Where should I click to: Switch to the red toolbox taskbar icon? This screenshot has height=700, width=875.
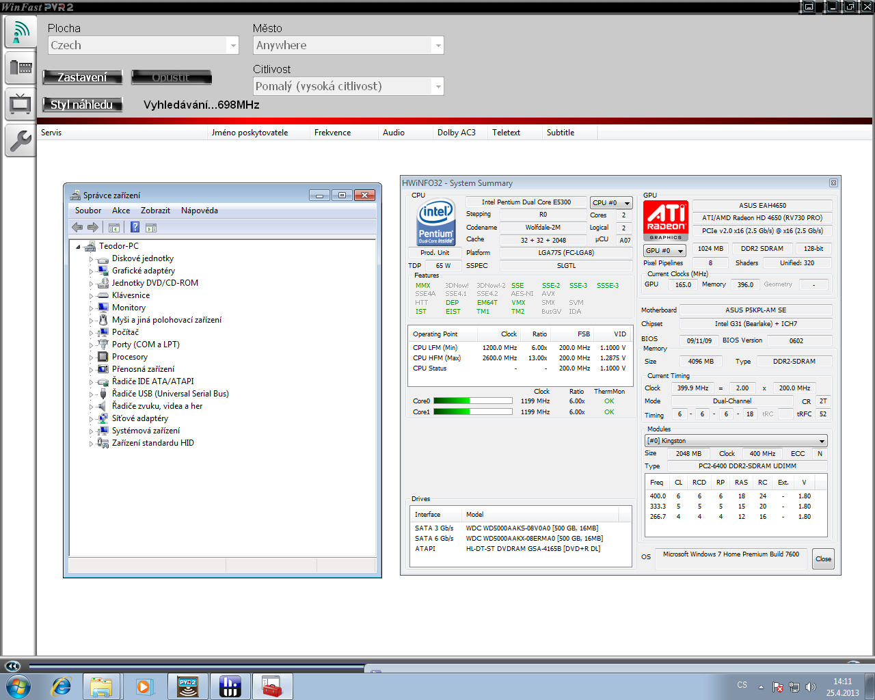coord(272,686)
